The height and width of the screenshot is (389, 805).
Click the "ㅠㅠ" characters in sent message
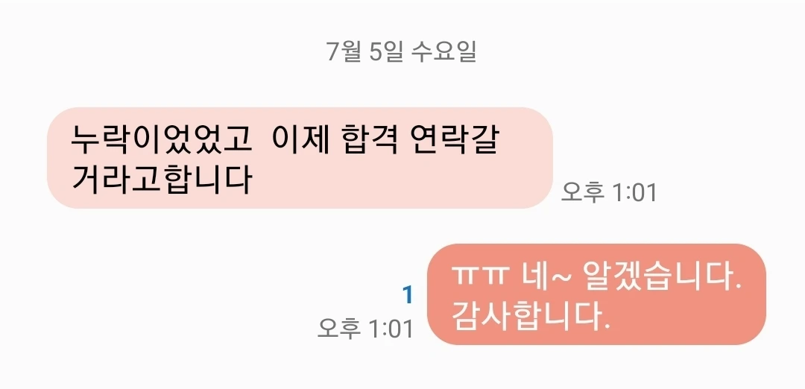[x=480, y=278]
